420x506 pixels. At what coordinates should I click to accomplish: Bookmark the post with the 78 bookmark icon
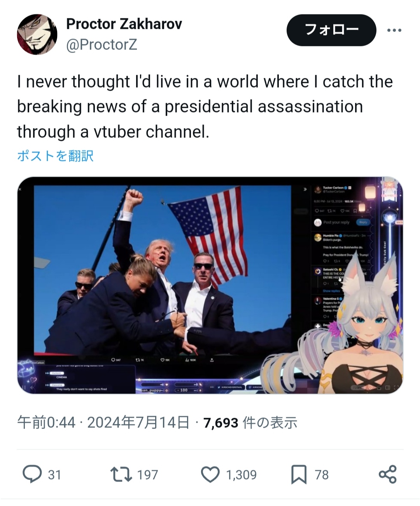(x=299, y=474)
